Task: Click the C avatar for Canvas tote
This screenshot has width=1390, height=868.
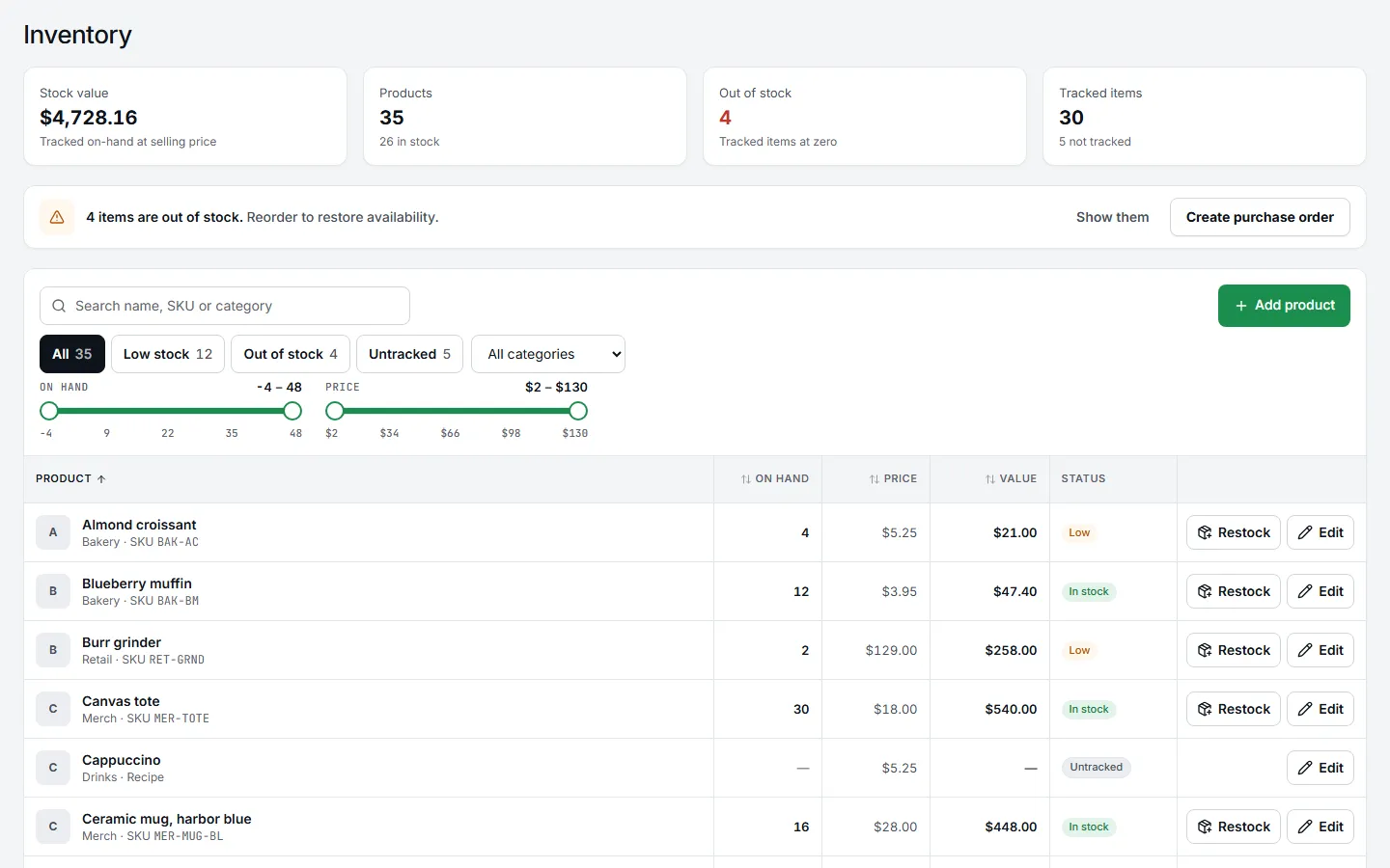Action: pyautogui.click(x=53, y=709)
